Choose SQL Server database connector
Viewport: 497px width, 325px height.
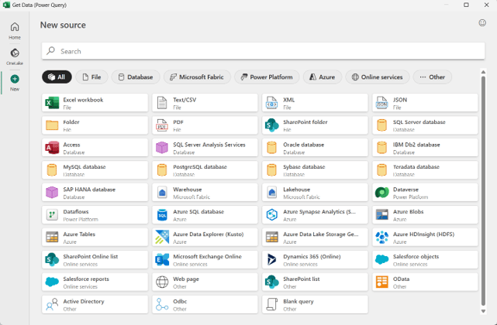(x=425, y=125)
